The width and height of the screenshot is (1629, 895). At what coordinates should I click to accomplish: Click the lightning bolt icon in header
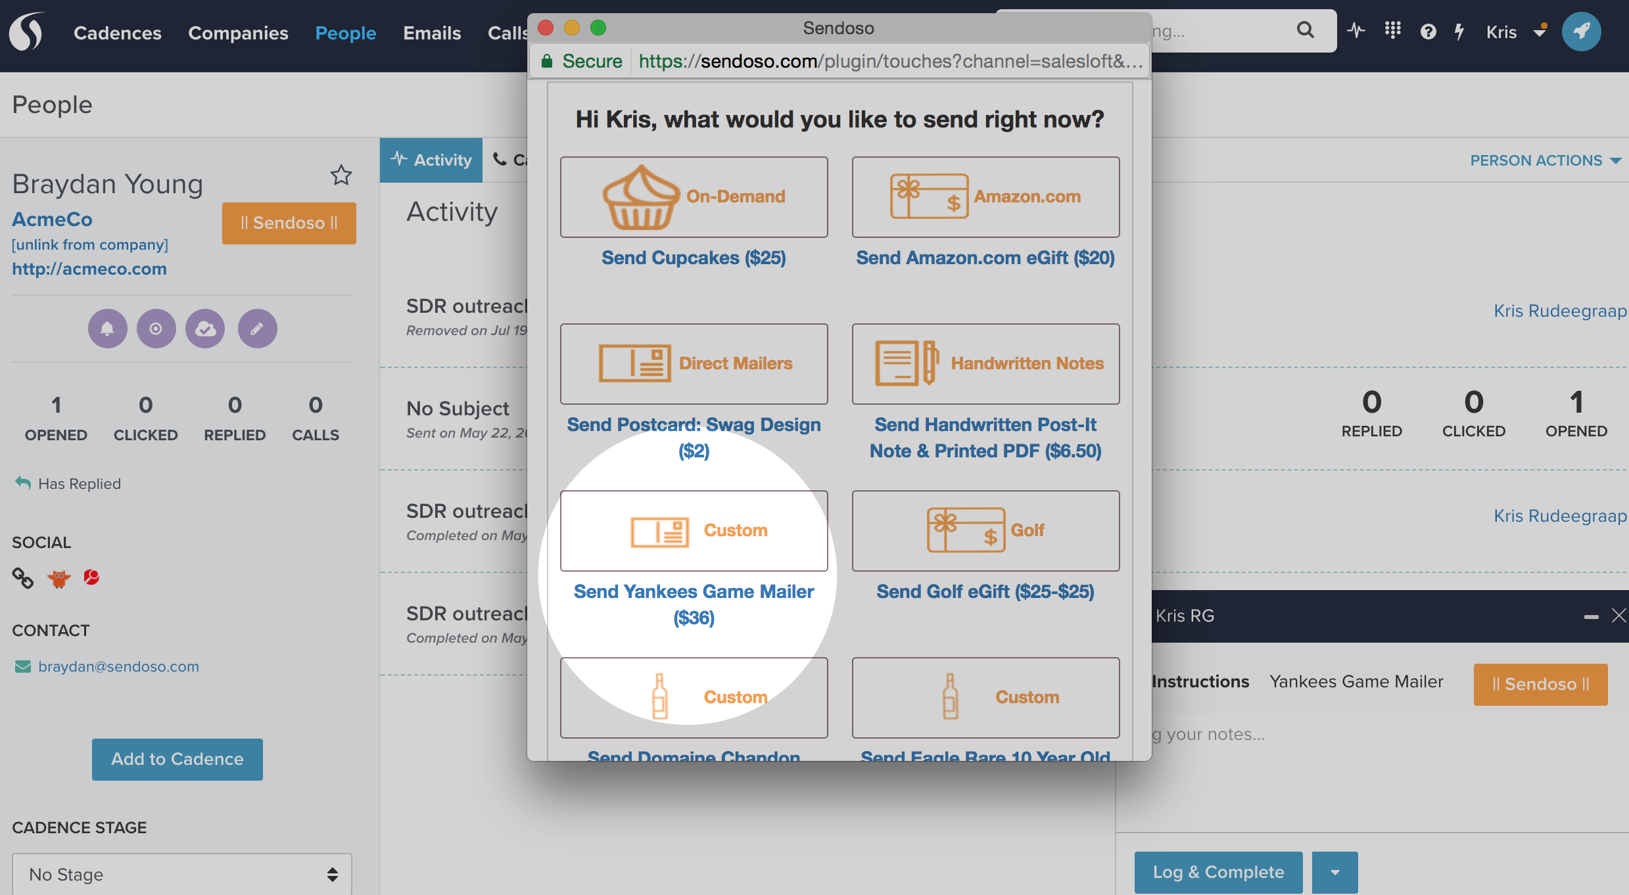coord(1459,32)
